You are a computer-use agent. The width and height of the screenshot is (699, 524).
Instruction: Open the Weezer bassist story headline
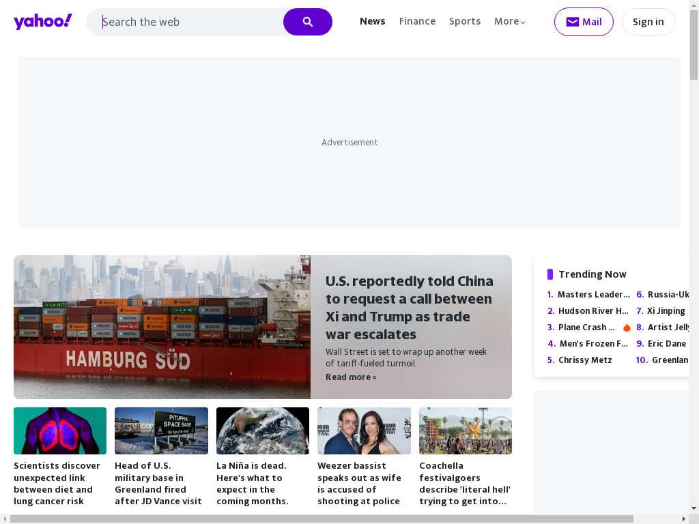[359, 484]
